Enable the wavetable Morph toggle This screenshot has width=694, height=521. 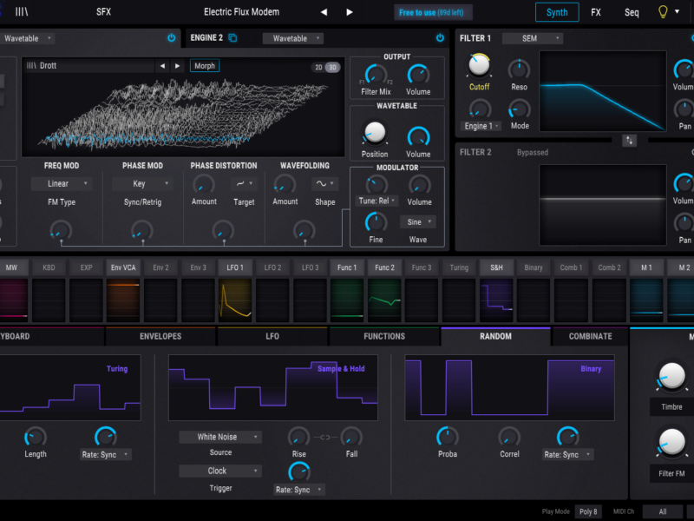[x=205, y=66]
